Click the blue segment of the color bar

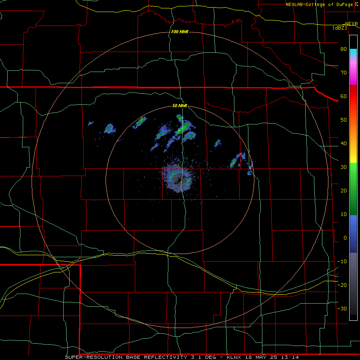coord(353,234)
